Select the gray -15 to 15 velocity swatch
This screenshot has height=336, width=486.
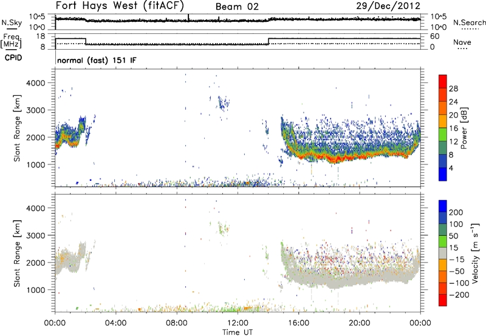(443, 254)
